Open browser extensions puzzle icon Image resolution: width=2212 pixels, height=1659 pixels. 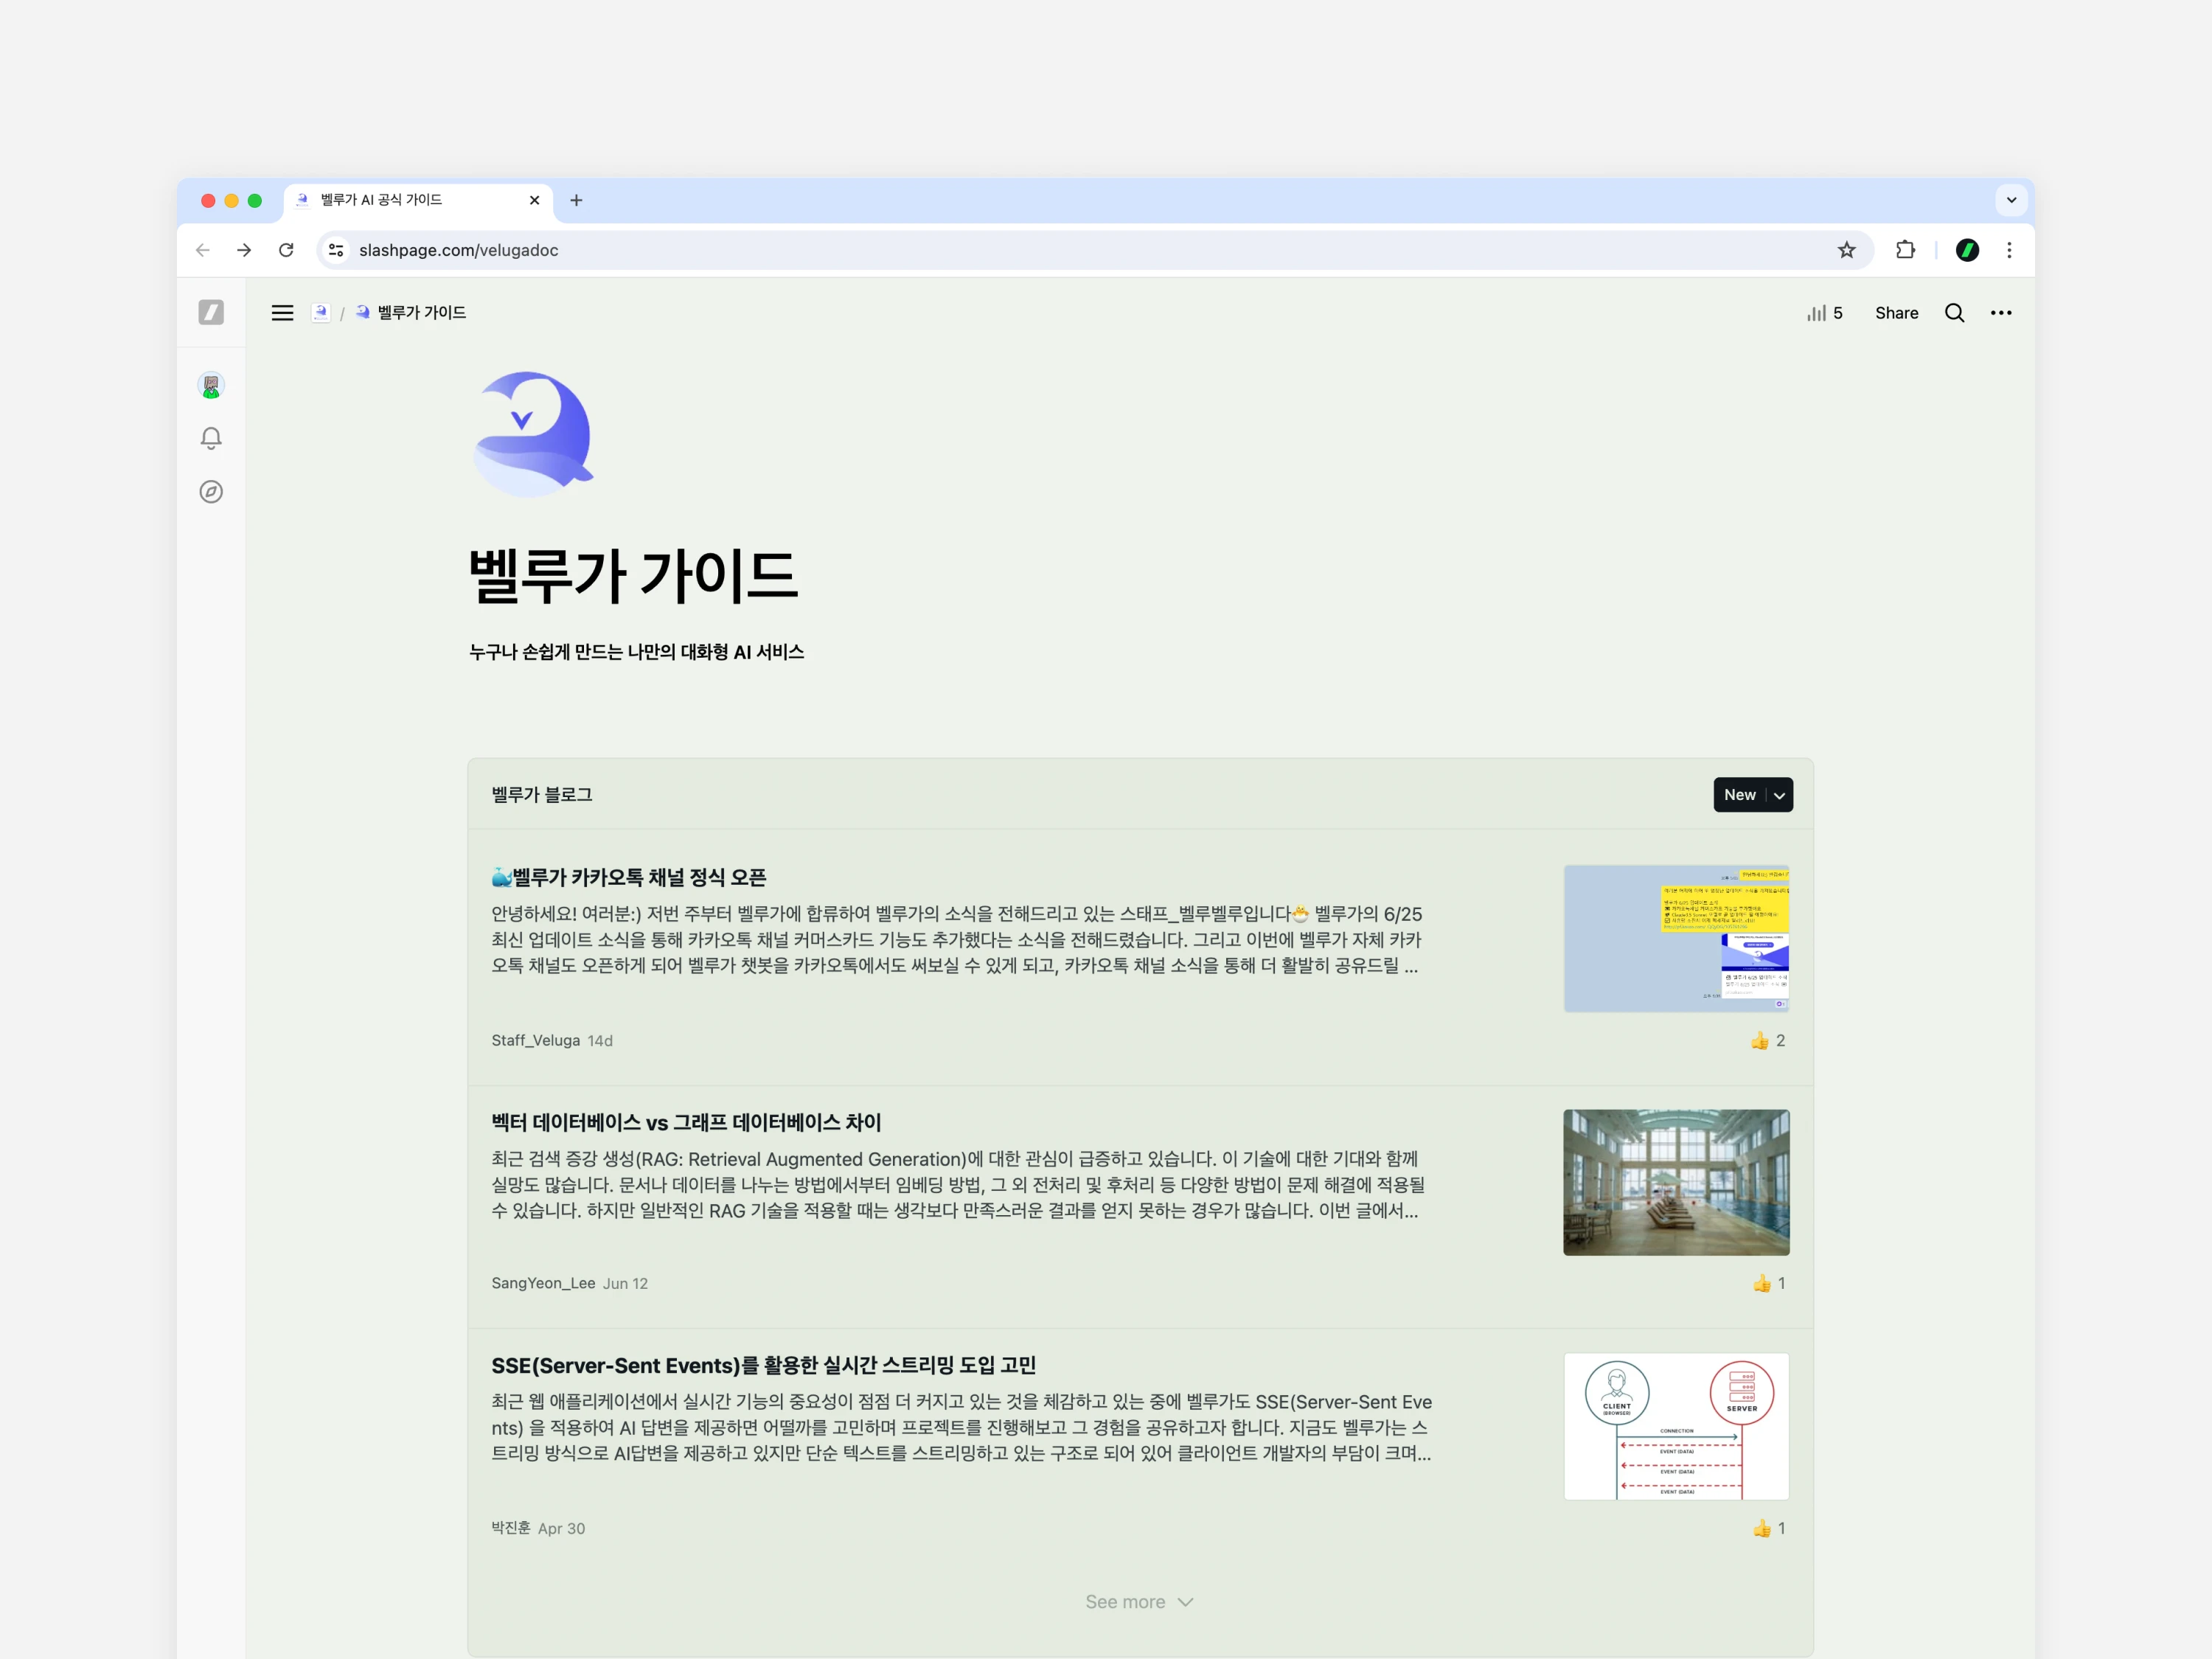point(1906,250)
